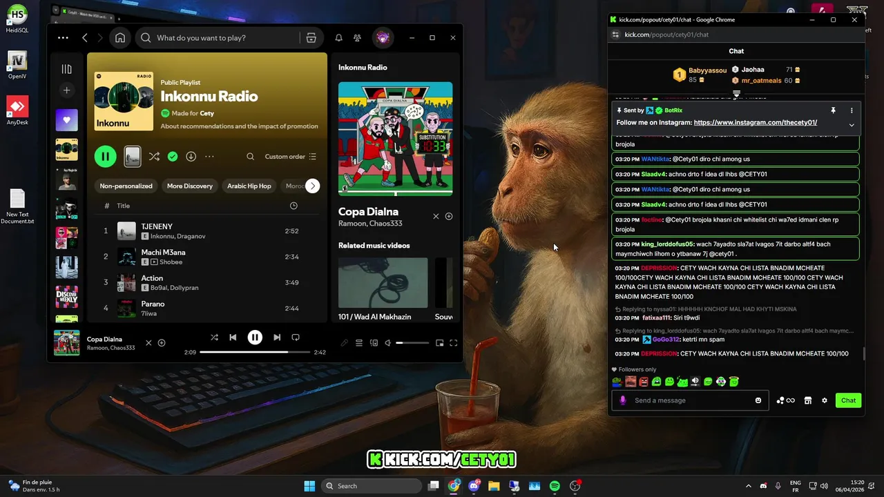The image size is (884, 497).
Task: Open Instagram link in pinned Kick message
Action: coord(756,122)
